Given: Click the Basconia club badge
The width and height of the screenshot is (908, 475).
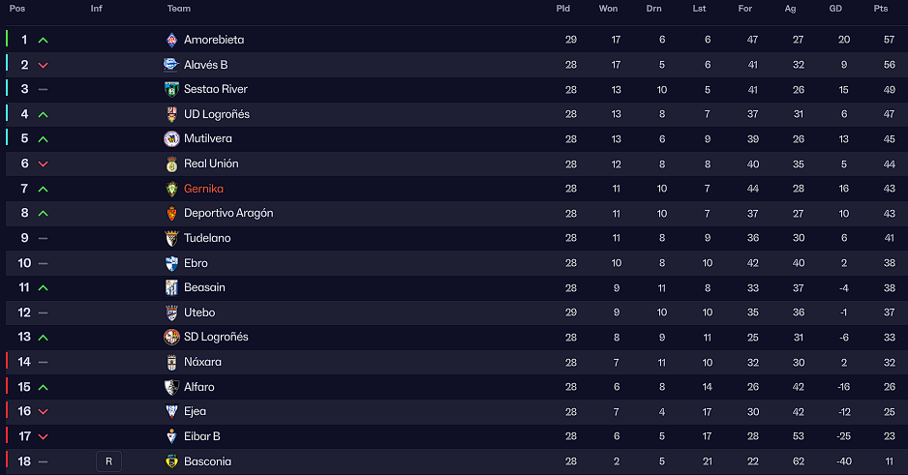Looking at the screenshot, I should (x=171, y=461).
